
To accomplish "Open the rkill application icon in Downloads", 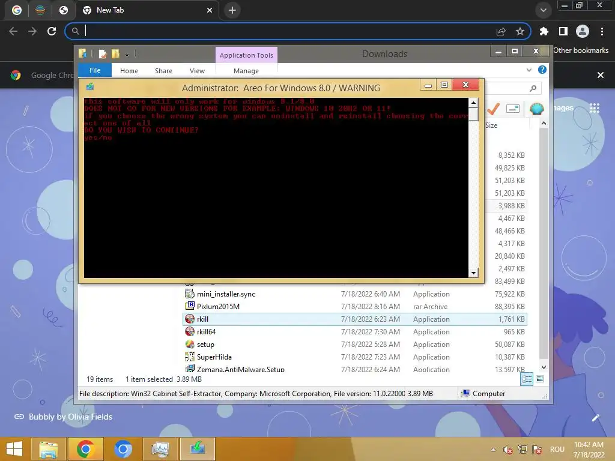I will point(190,319).
